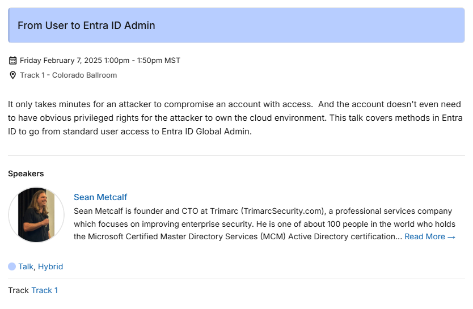Viewport: 473px width, 309px height.
Task: Click the calendar icon beside the date
Action: coord(12,61)
